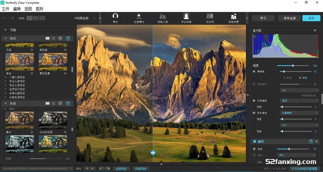Toggle the 树叶增强 checkbox
Image resolution: width=323 pixels, height=172 pixels.
coord(254,113)
